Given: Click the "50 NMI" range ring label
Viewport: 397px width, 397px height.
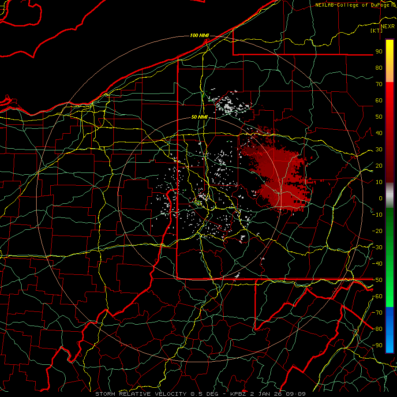Looking at the screenshot, I should [199, 117].
